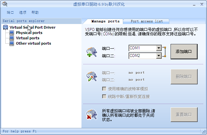The width and height of the screenshot is (207, 135).
Task: Select Virtual Serial Port Driver tree root
Action: [32, 27]
